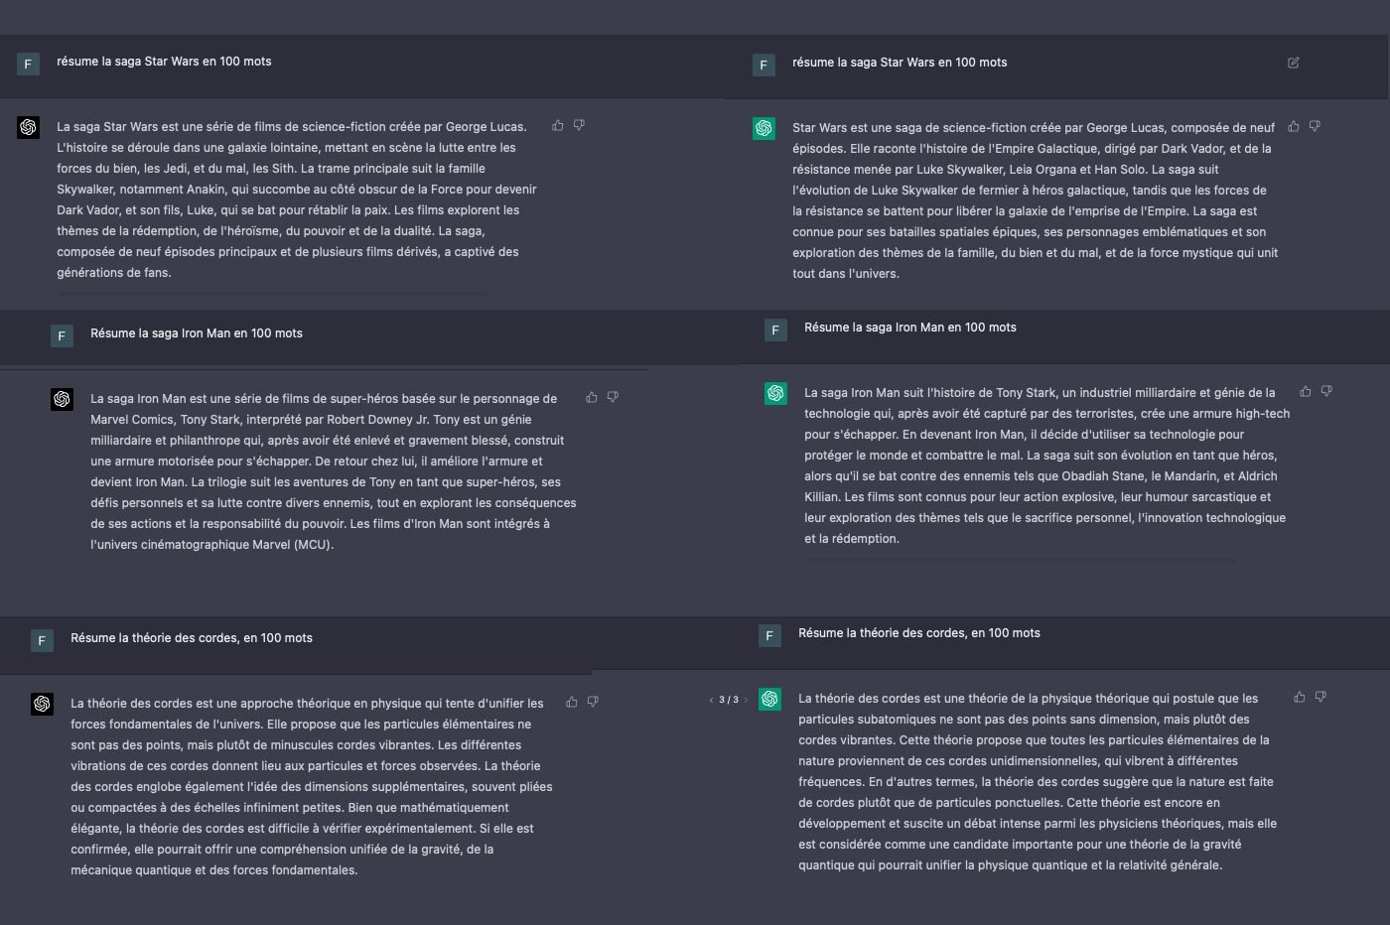This screenshot has height=925, width=1390.
Task: Upvote reply 'est une théorie de la physique théorique'
Action: coord(1300,697)
